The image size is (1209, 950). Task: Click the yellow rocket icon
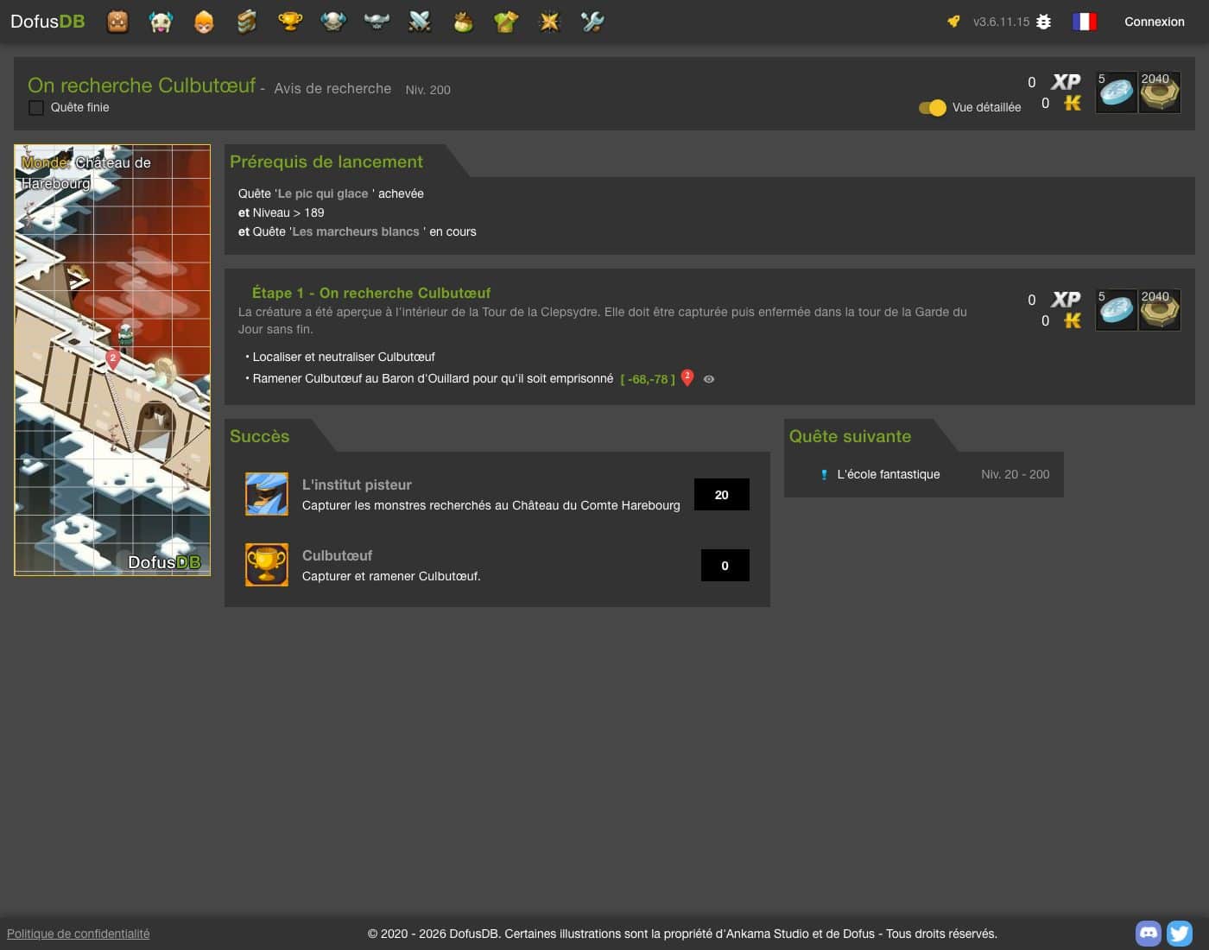953,22
